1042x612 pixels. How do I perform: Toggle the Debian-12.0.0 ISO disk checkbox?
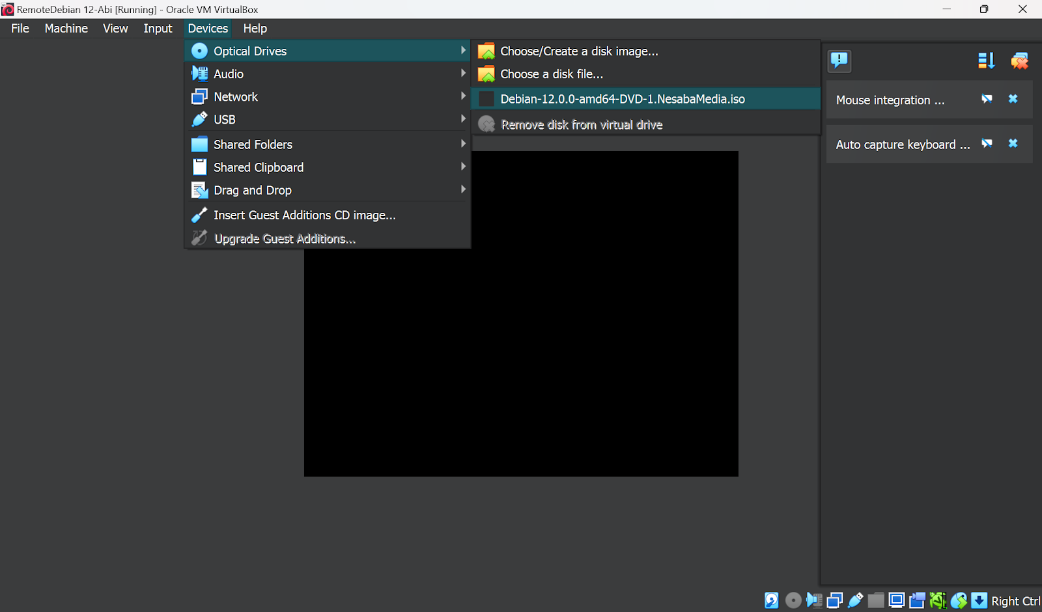pos(486,99)
